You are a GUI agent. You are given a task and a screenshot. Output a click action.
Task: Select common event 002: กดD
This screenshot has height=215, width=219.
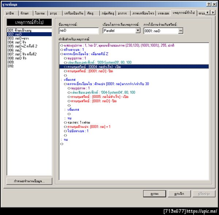click(29, 34)
